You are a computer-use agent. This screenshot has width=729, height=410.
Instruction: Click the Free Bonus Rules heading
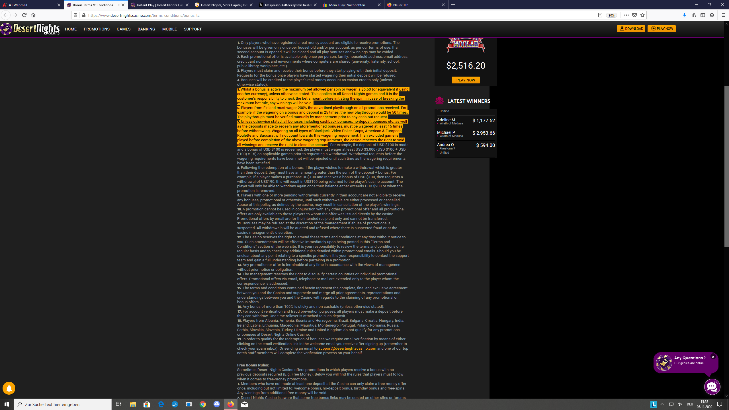click(x=253, y=365)
